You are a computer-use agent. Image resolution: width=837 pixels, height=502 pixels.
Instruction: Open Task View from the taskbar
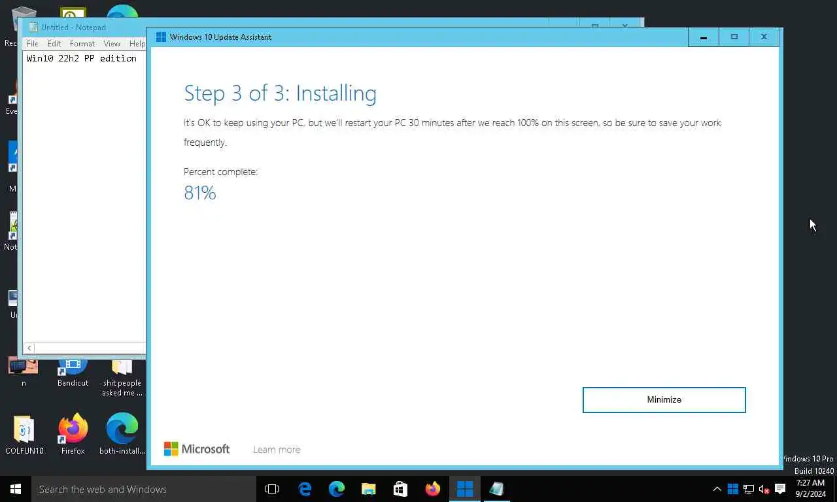(x=272, y=489)
